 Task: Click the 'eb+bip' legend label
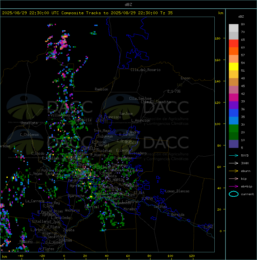tap(246, 187)
